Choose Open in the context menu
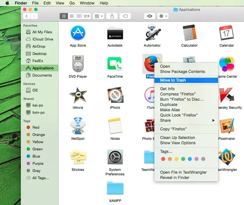Viewport: 244px width, 205px height. 186,66
